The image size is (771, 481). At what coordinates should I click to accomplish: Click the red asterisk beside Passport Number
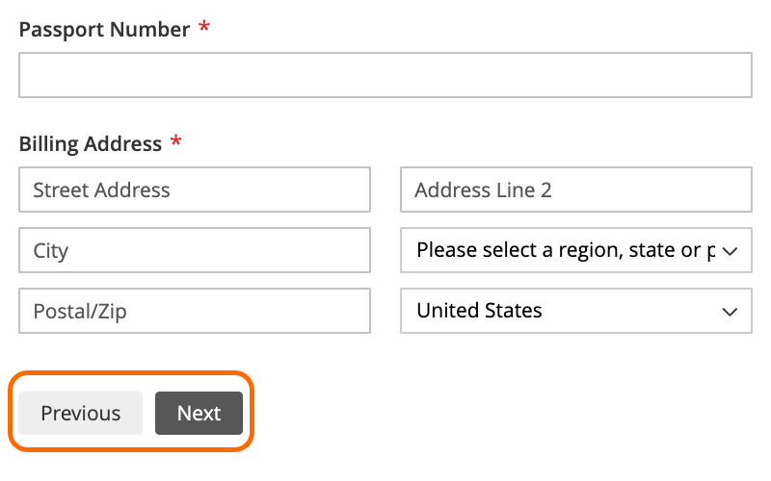coord(203,28)
